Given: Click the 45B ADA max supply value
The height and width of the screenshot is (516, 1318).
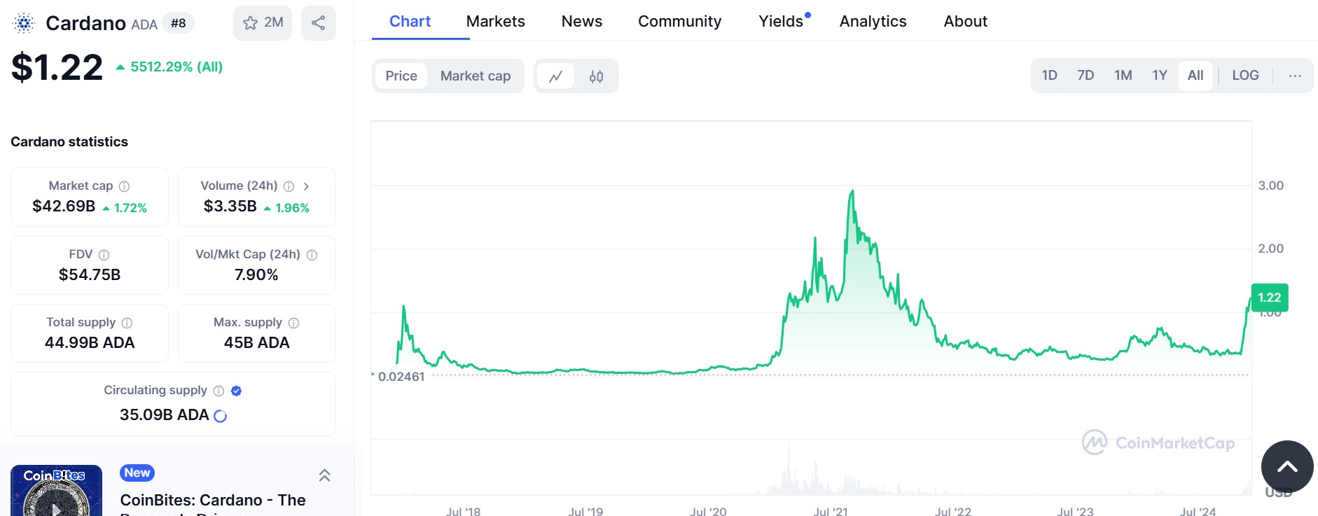Looking at the screenshot, I should pyautogui.click(x=256, y=342).
